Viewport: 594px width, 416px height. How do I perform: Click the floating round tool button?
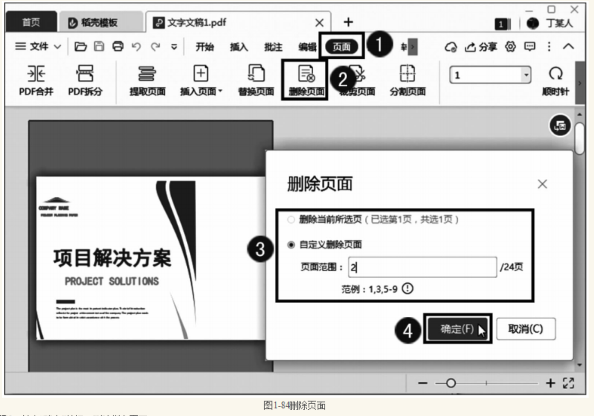[560, 126]
